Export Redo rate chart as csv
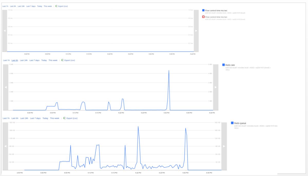This screenshot has height=176, width=308. [x=68, y=60]
